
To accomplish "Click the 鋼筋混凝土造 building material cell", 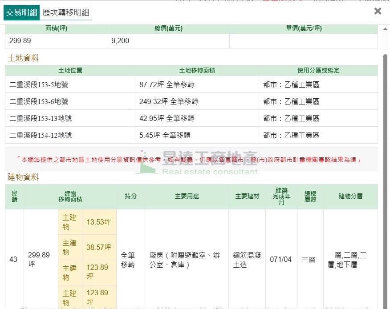I will coord(247,260).
